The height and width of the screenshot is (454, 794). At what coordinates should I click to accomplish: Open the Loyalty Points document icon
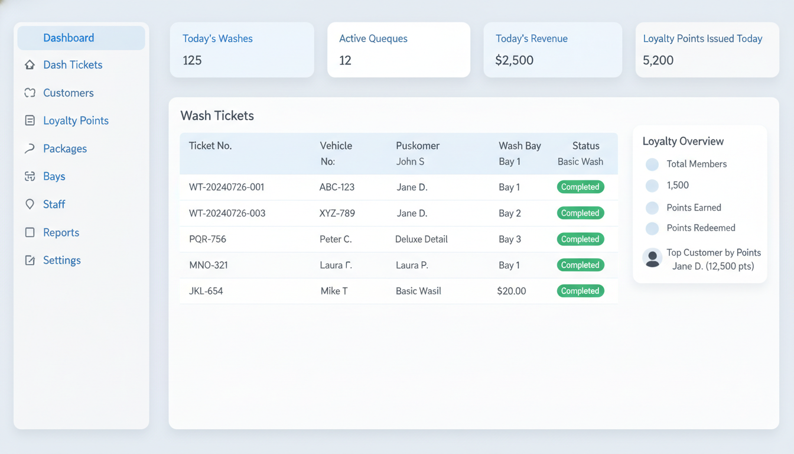click(x=30, y=120)
